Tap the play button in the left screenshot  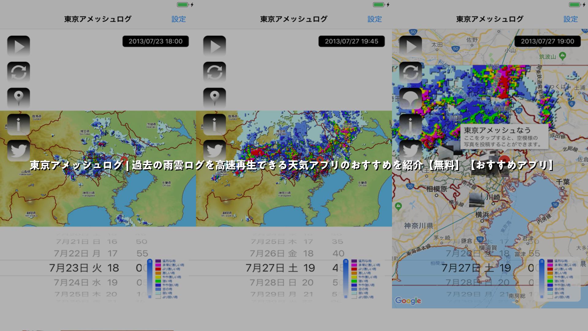coord(19,47)
